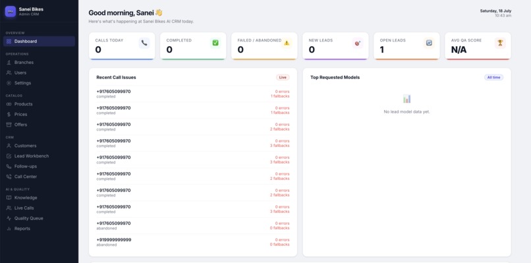Click the +917605099970 abandoned call entry
This screenshot has height=263, width=531.
[193, 225]
